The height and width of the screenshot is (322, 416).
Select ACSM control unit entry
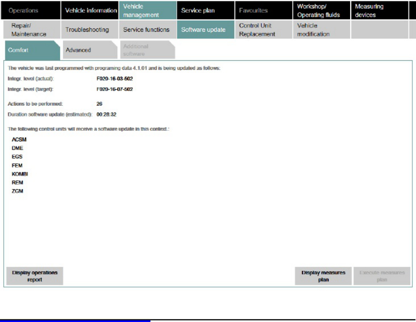[x=19, y=140]
